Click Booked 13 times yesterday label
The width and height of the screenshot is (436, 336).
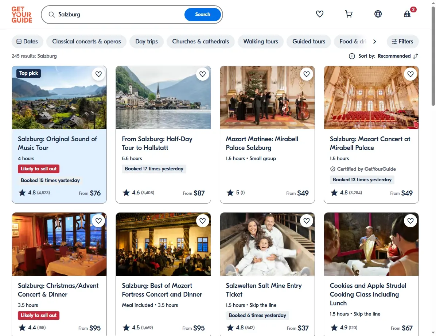click(362, 180)
